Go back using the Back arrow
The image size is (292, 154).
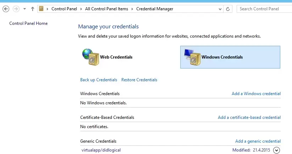[6, 9]
